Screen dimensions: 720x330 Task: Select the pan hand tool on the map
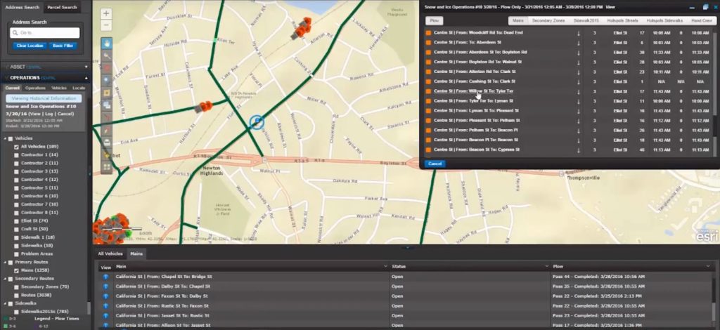106,43
